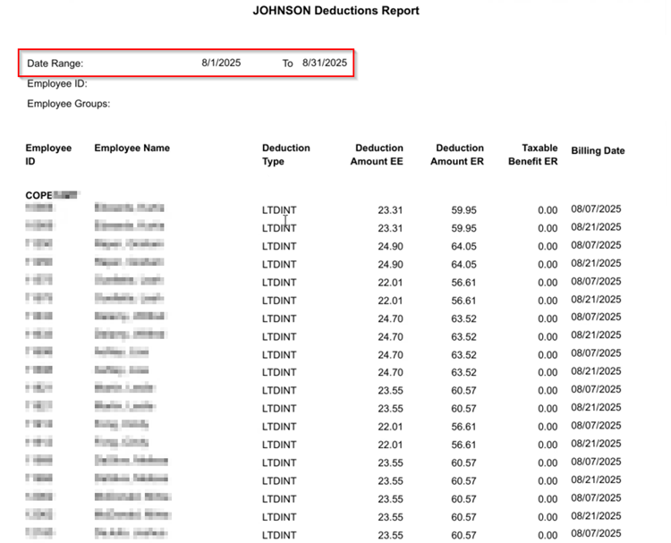Click 23.31 in the row billed 08/07/2025
Viewport: 671px width, 543px height.
point(390,210)
